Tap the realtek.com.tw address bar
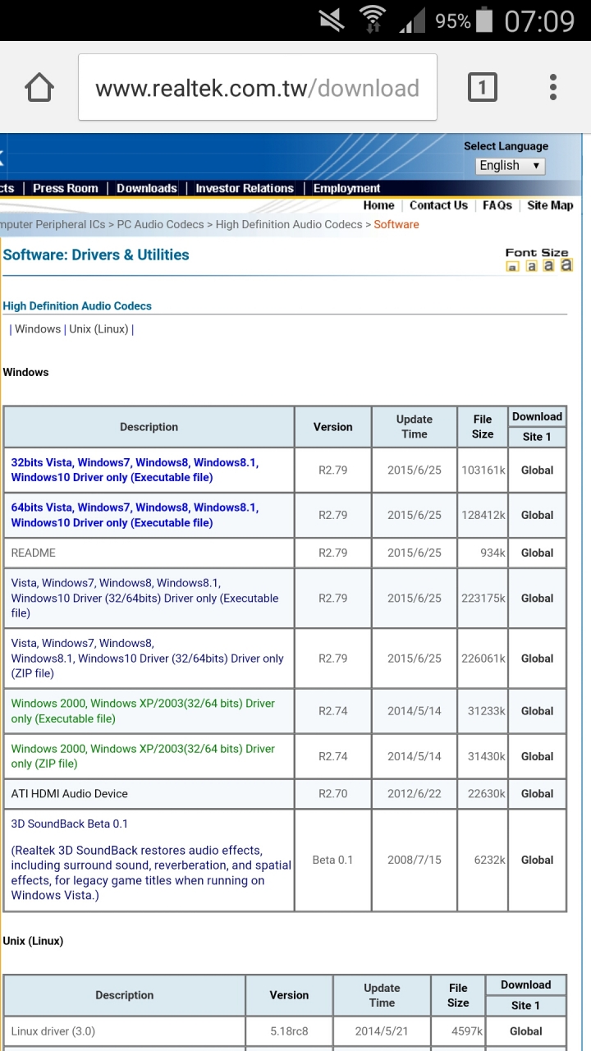Image resolution: width=591 pixels, height=1051 pixels. point(258,88)
